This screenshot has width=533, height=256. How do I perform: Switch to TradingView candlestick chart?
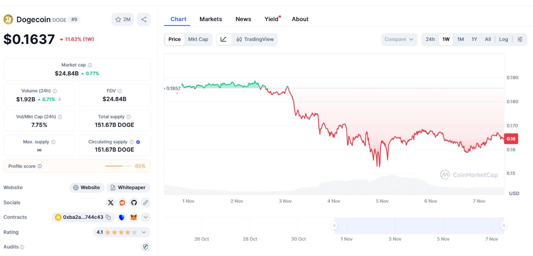[x=255, y=40]
